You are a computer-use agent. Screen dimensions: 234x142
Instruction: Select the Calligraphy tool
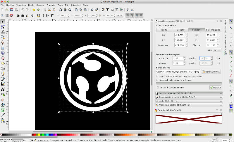[3, 84]
